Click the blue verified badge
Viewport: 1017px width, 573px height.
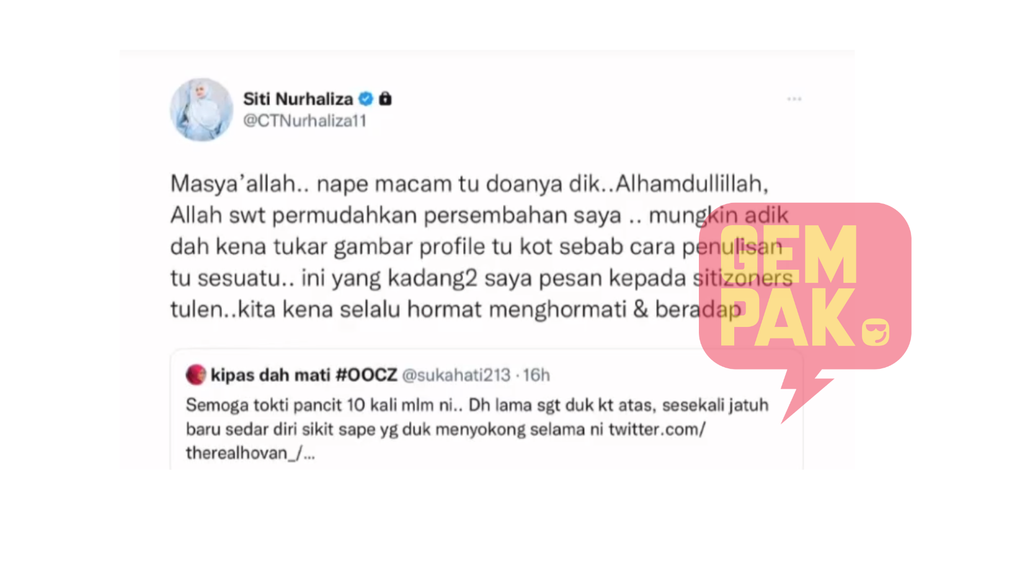point(366,99)
